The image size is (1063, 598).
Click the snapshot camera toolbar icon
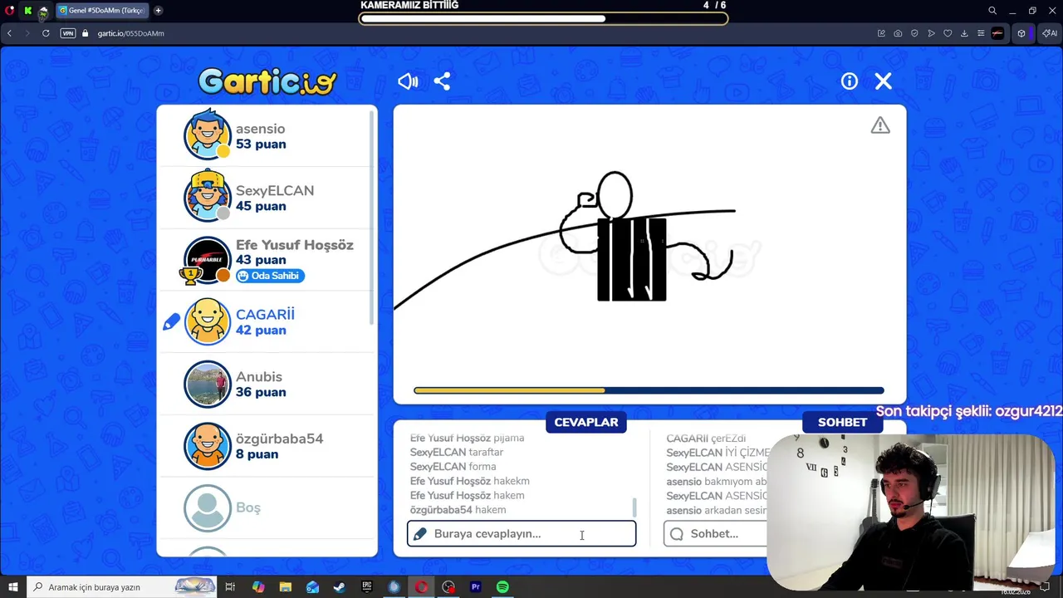point(898,33)
